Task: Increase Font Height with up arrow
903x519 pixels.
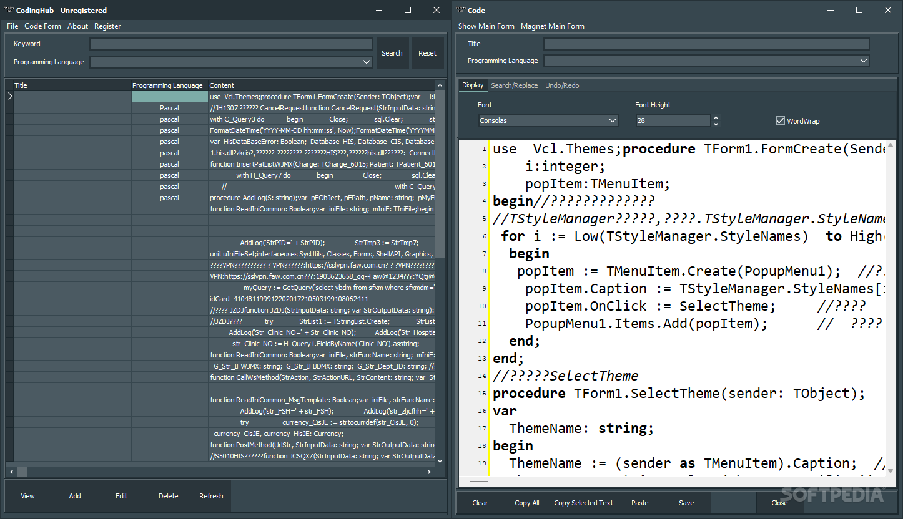Action: click(x=716, y=118)
